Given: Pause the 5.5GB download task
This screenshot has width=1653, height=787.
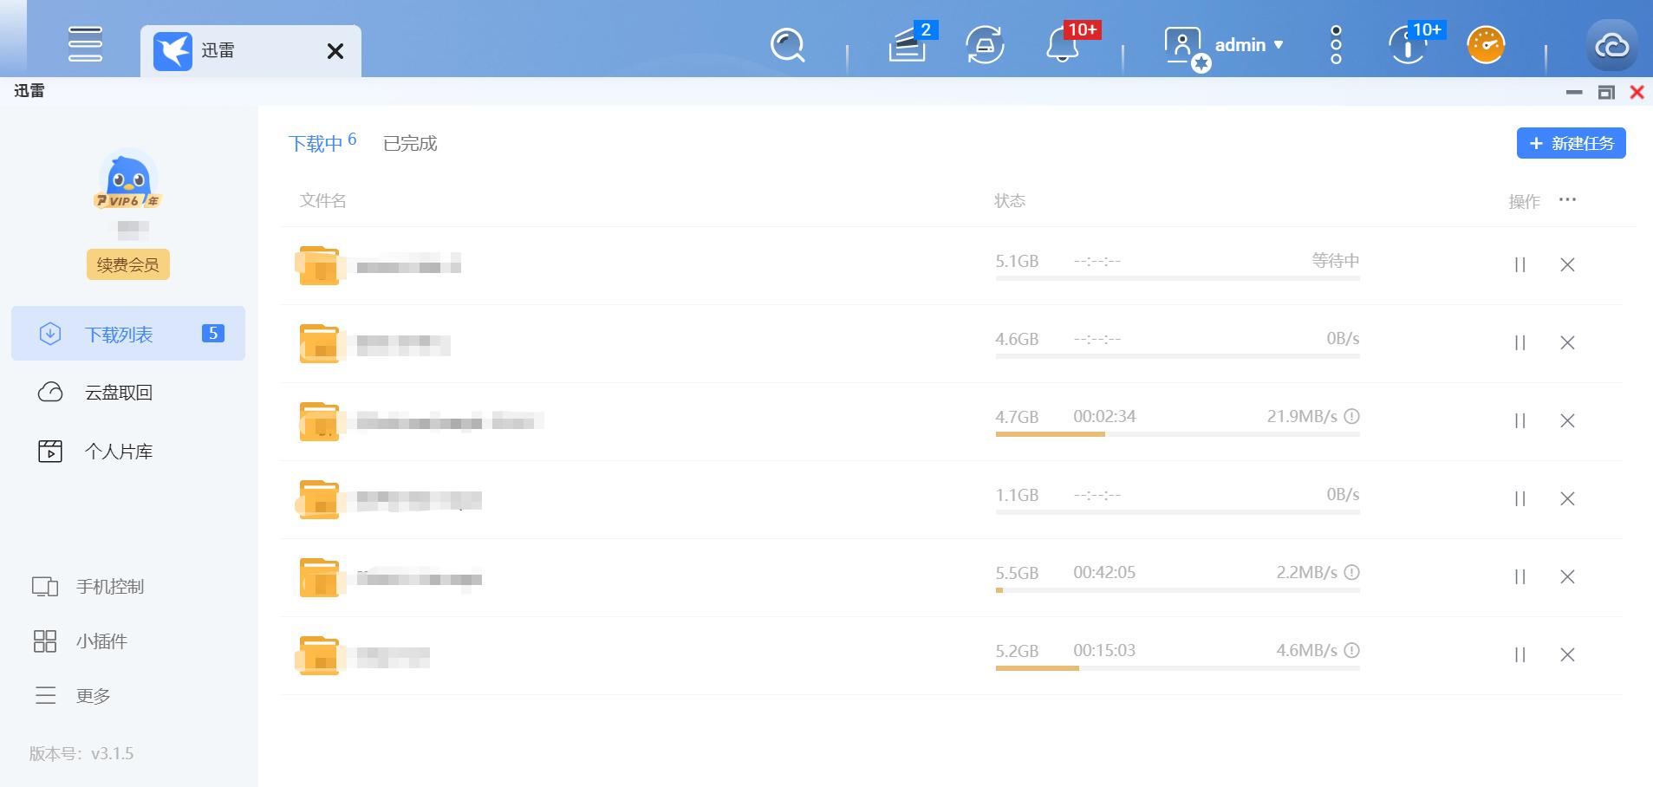Looking at the screenshot, I should [1520, 577].
